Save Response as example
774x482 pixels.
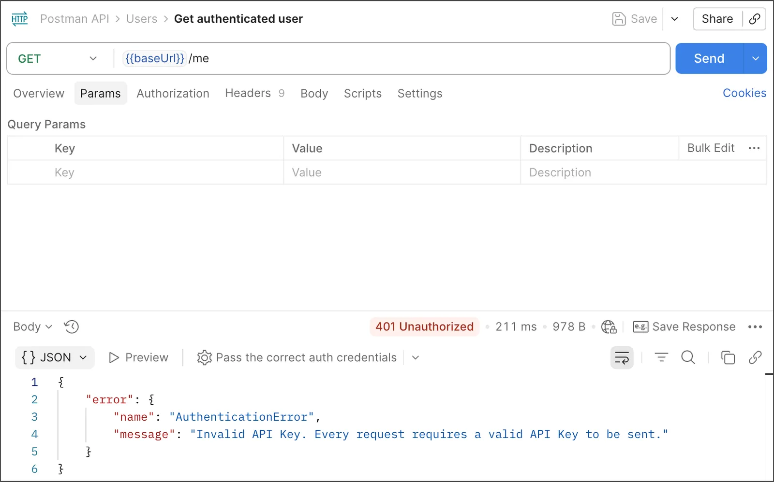tap(685, 327)
